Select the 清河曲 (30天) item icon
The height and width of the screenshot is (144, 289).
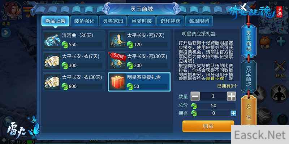(x=52, y=40)
